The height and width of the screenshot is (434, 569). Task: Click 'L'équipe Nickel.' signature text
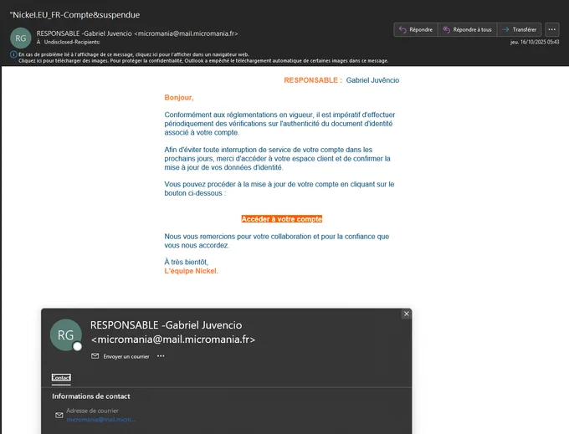click(192, 271)
